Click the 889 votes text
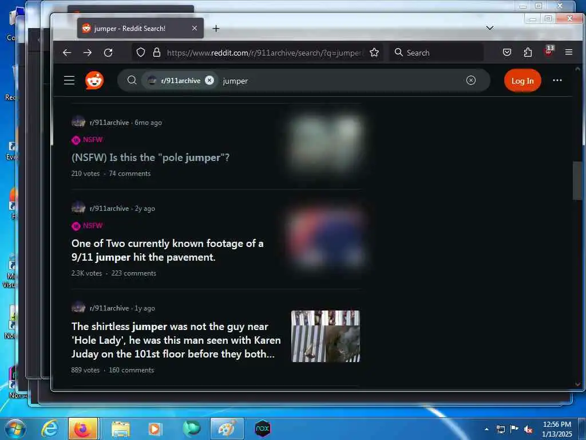Image resolution: width=586 pixels, height=440 pixels. (86, 370)
